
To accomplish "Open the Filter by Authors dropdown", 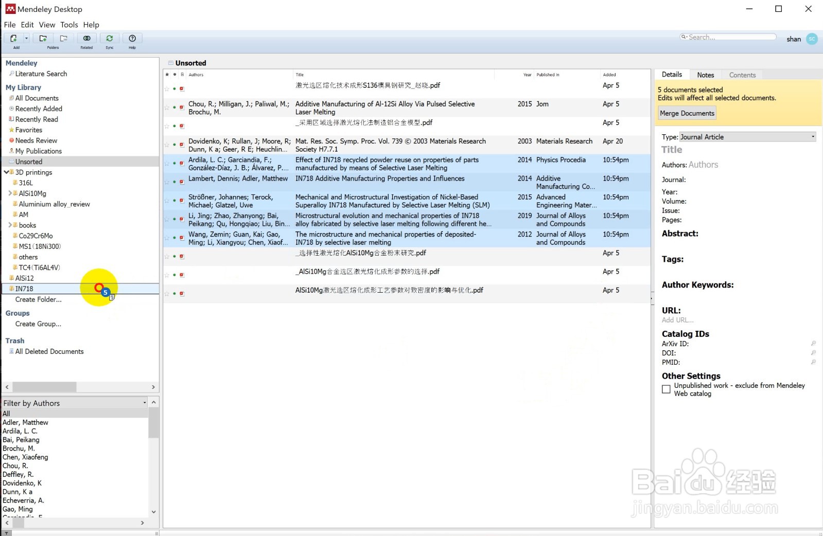I will pos(75,403).
